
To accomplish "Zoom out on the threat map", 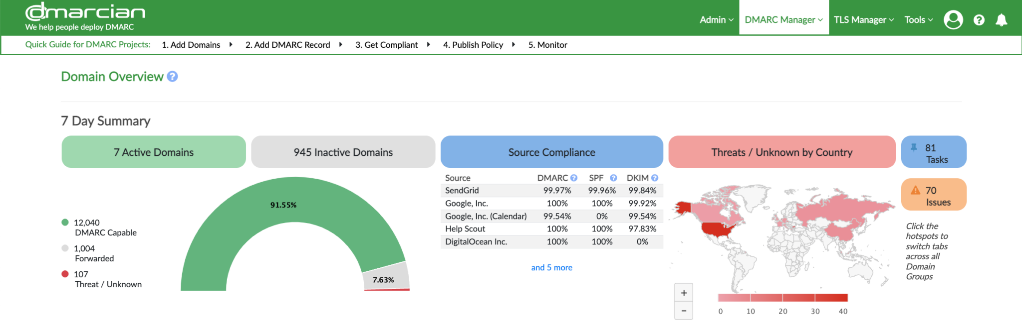I will click(684, 311).
